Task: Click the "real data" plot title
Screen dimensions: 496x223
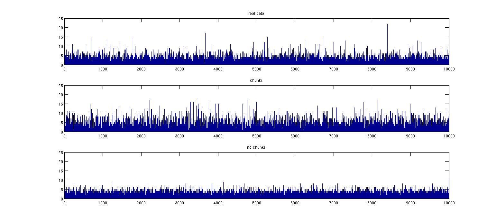Action: click(256, 14)
